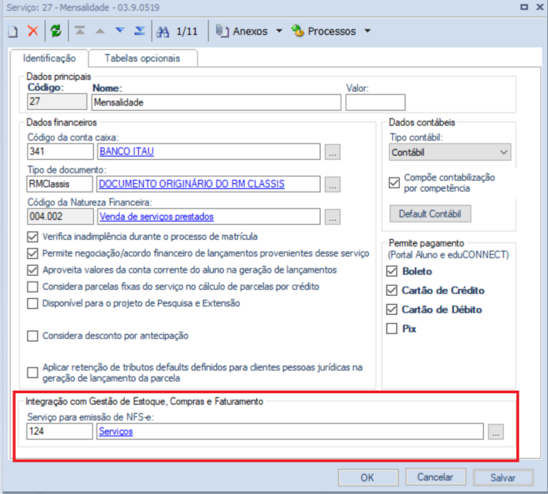Screen dimensions: 548x494
Task: Open Venda de serviços prestados link
Action: click(157, 217)
